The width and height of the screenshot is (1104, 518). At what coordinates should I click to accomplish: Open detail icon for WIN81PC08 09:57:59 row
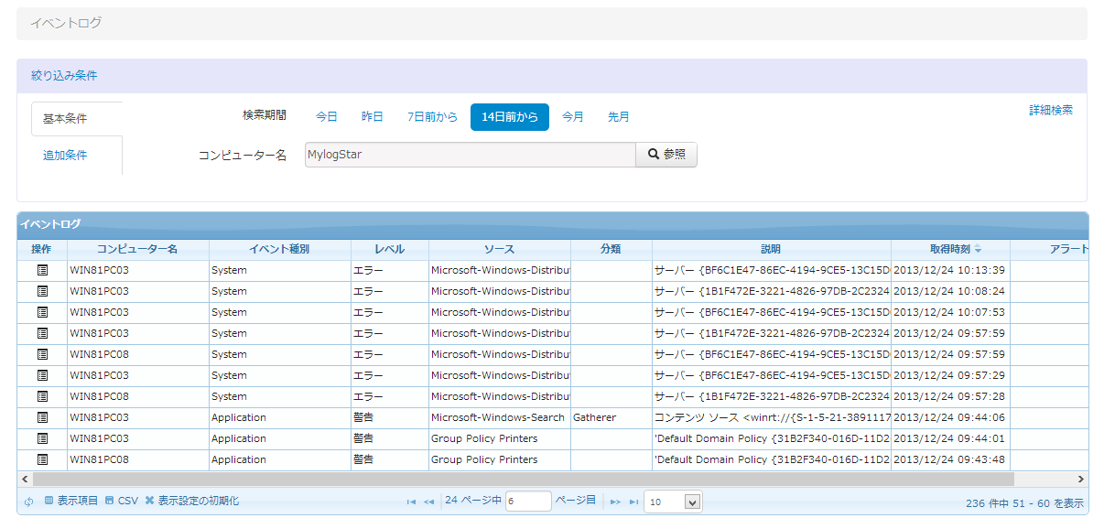point(41,354)
